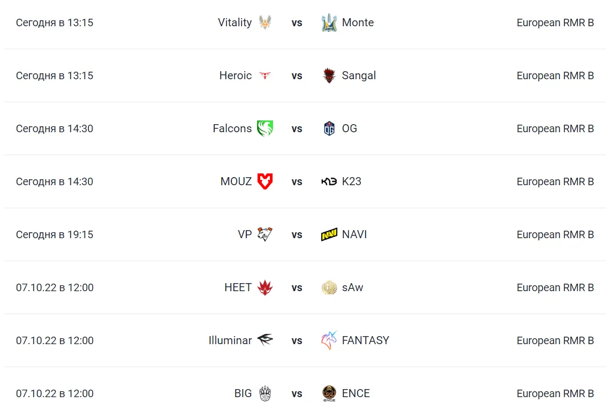Viewport: 612px width, 418px height.
Task: Click the Monte team logo
Action: coord(329,22)
